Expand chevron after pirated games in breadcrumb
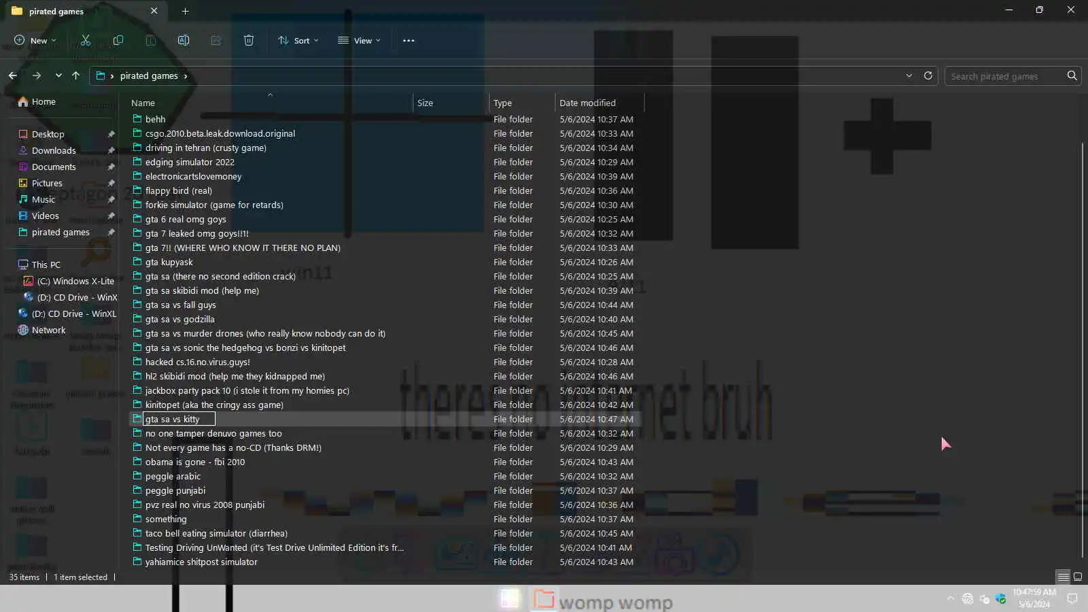This screenshot has width=1088, height=612. point(186,75)
